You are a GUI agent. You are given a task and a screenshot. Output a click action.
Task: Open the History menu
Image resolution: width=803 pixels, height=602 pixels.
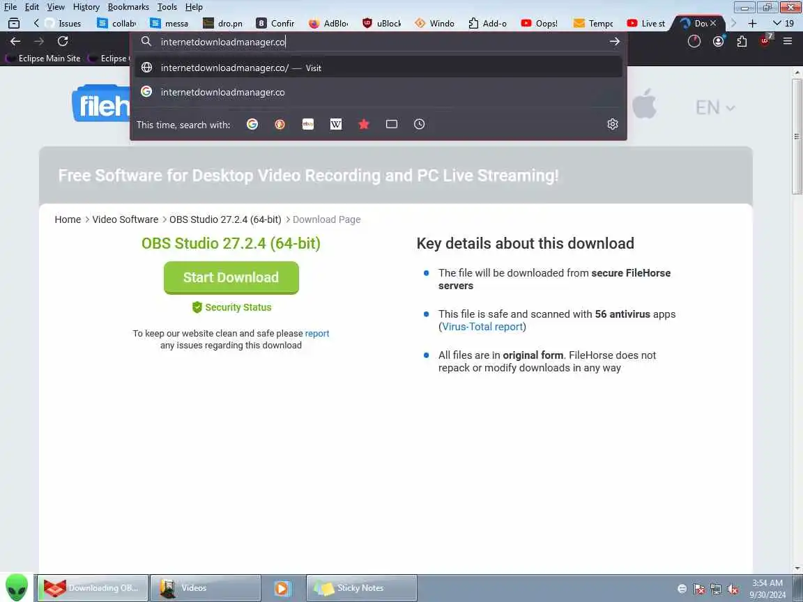(x=86, y=7)
